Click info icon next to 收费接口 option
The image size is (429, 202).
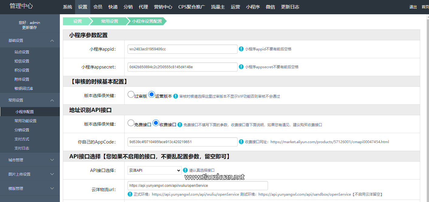[x=180, y=125]
